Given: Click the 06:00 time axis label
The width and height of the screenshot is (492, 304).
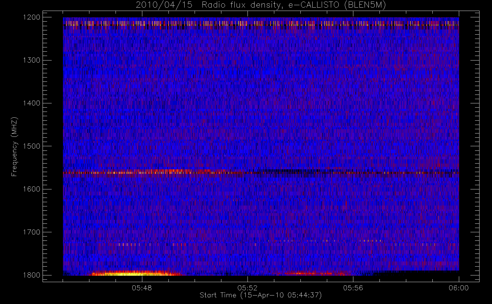Looking at the screenshot, I should coord(459,288).
